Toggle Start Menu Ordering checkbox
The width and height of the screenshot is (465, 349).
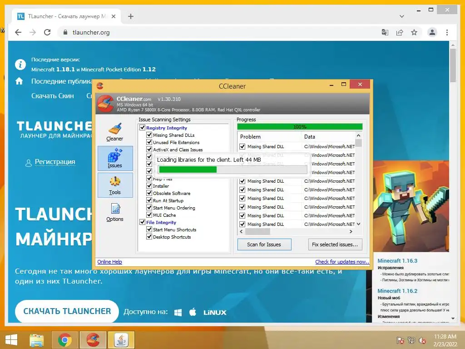[149, 207]
